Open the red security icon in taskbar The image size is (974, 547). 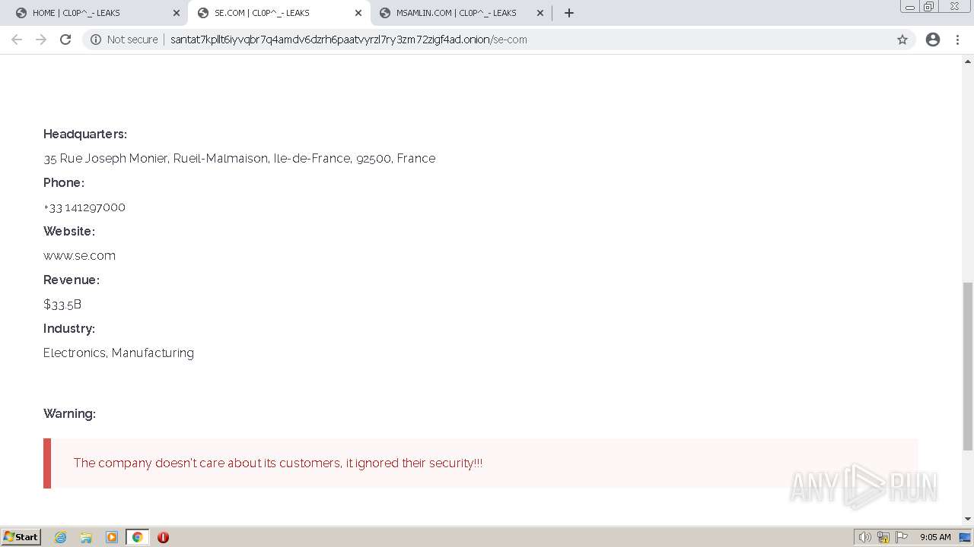pos(163,537)
